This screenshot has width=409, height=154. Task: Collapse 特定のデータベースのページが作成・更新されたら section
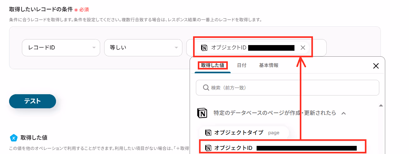point(343,113)
